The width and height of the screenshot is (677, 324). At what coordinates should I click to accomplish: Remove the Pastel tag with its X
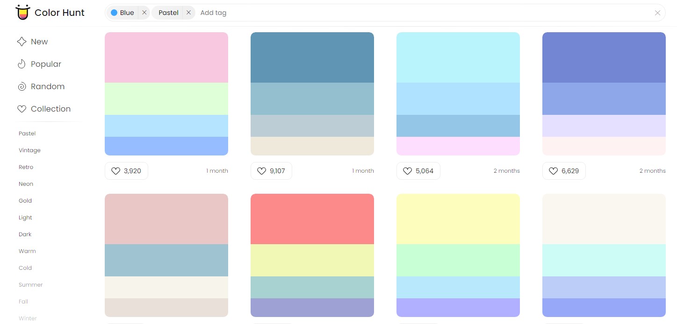coord(188,13)
